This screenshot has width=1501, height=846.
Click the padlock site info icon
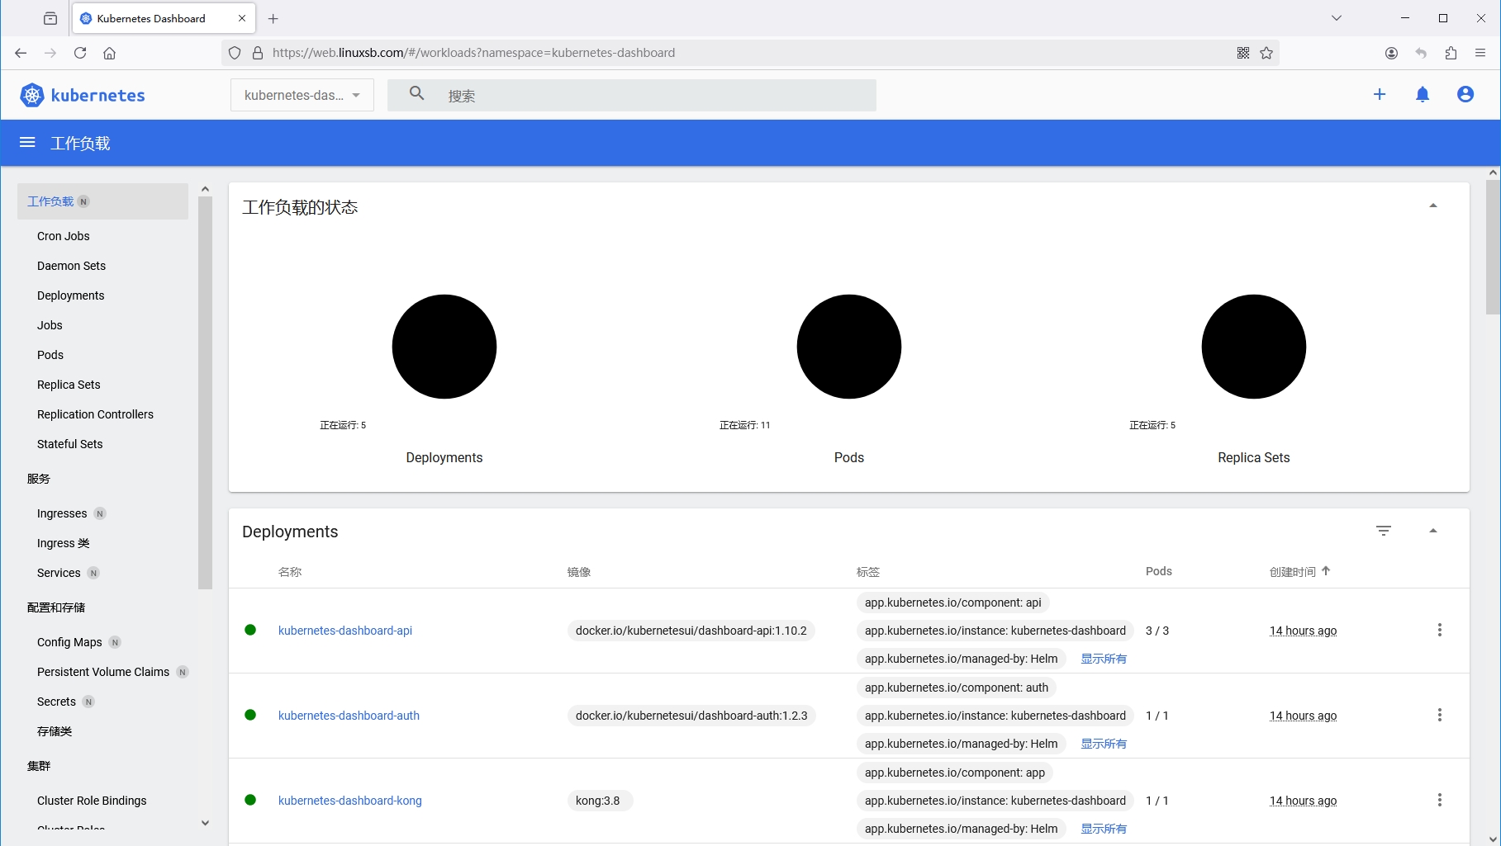(x=258, y=53)
